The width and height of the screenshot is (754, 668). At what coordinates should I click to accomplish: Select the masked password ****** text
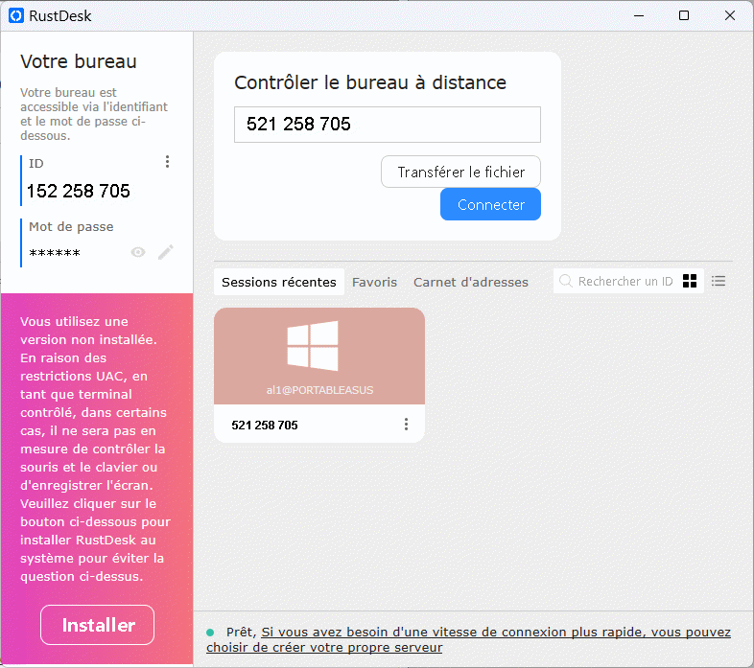pyautogui.click(x=55, y=253)
